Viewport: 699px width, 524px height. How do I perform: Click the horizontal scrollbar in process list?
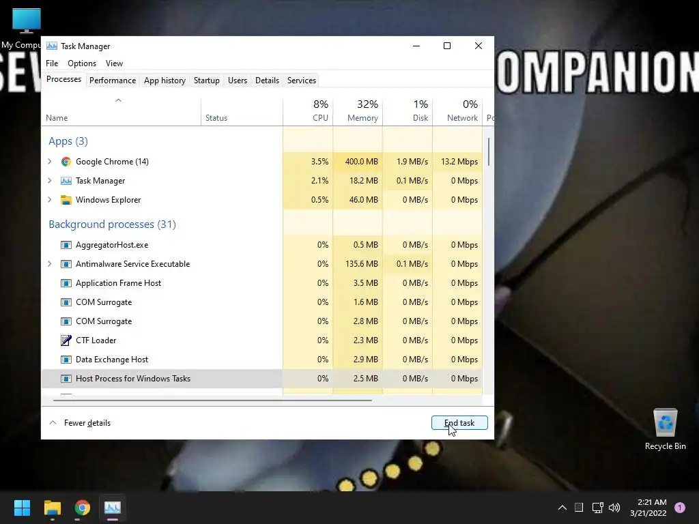pyautogui.click(x=212, y=400)
